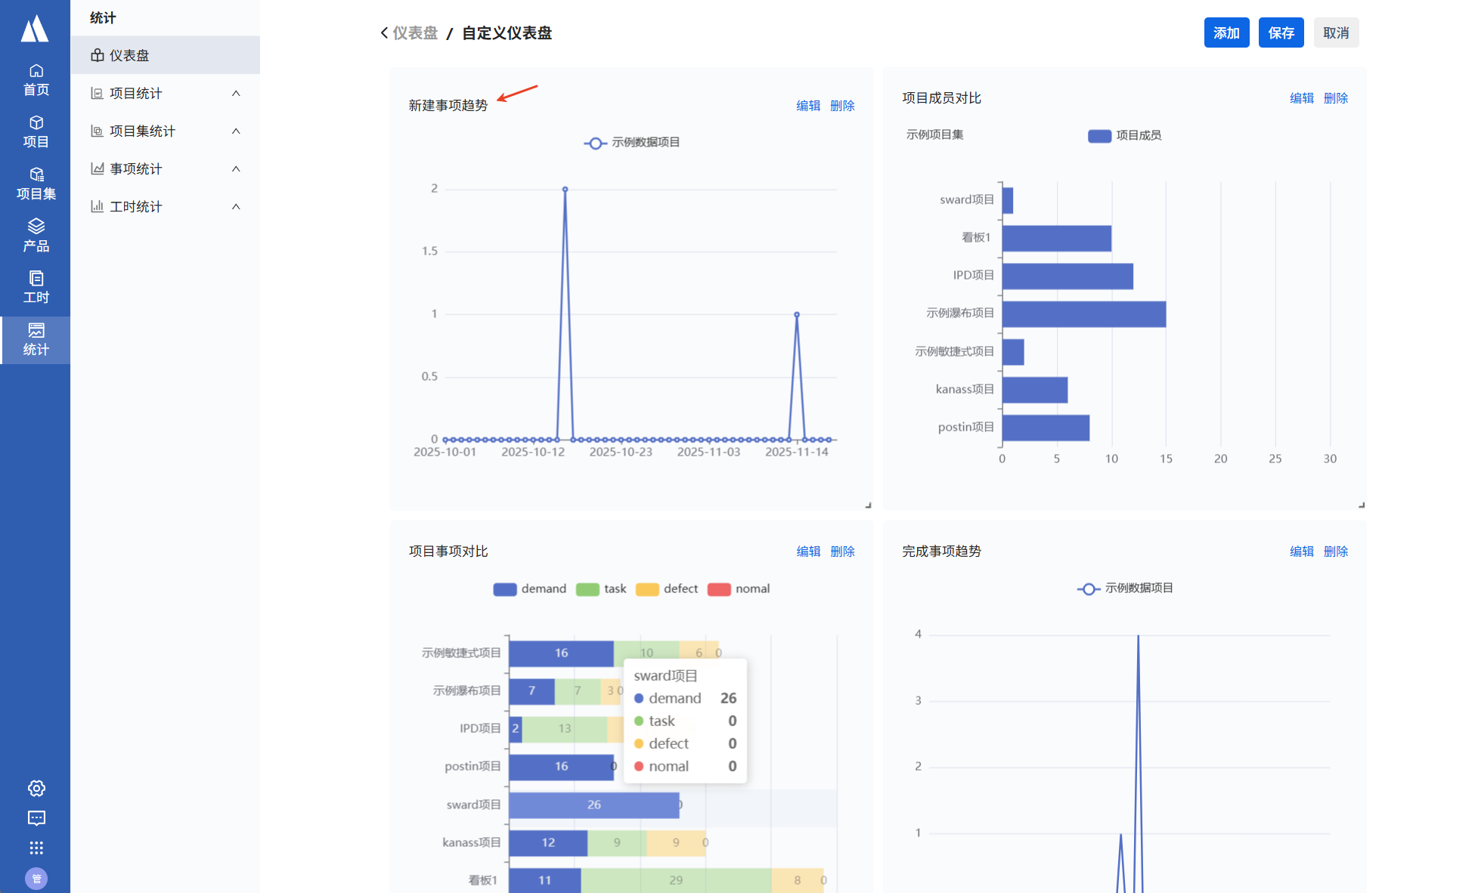Collapse the 项目统计 menu group

coord(236,94)
